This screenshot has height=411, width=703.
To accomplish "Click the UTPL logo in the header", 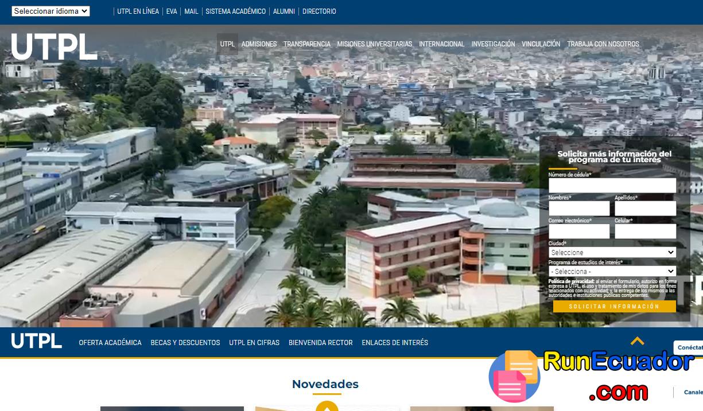I will pyautogui.click(x=53, y=48).
